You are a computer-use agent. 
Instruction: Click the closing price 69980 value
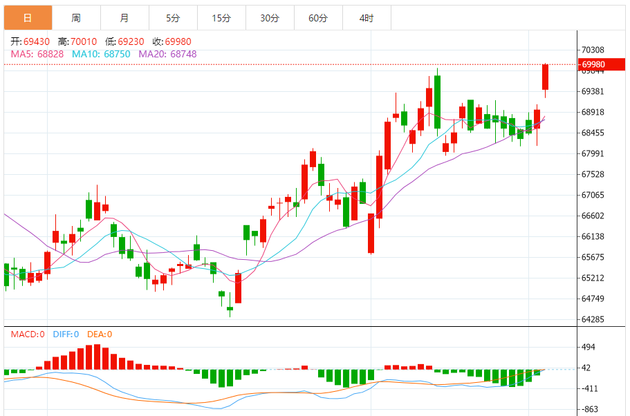[178, 41]
